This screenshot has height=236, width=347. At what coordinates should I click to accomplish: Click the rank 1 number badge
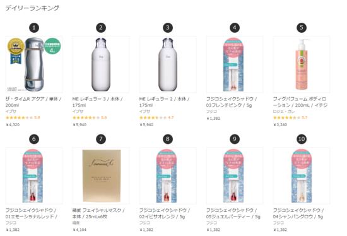coord(34,28)
